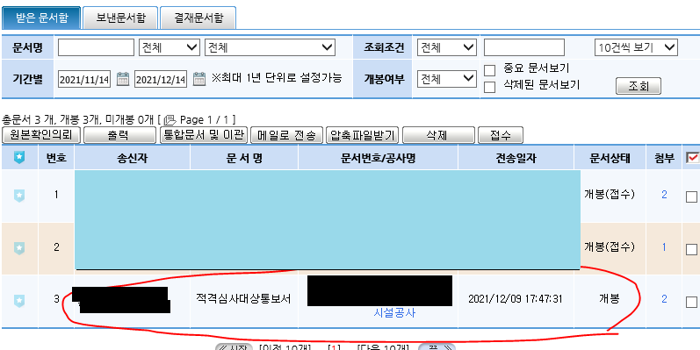The height and width of the screenshot is (350, 700).
Task: Check the 중요 문서보기 checkbox
Action: point(490,70)
